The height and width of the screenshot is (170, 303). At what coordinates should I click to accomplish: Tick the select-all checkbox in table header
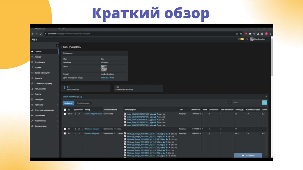click(x=65, y=110)
